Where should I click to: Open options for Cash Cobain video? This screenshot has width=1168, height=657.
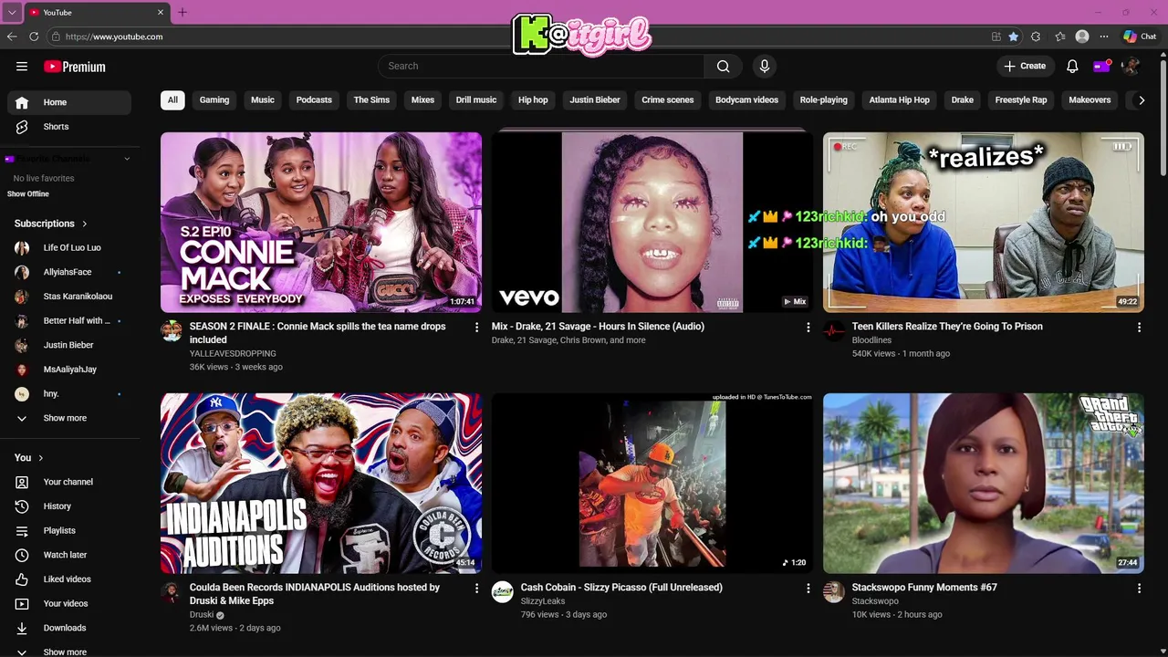808,589
